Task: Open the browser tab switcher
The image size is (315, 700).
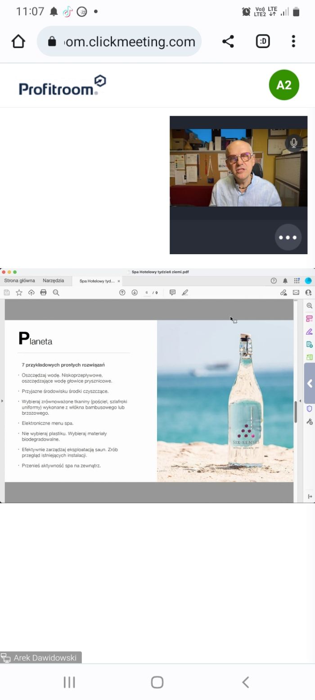Action: click(263, 41)
